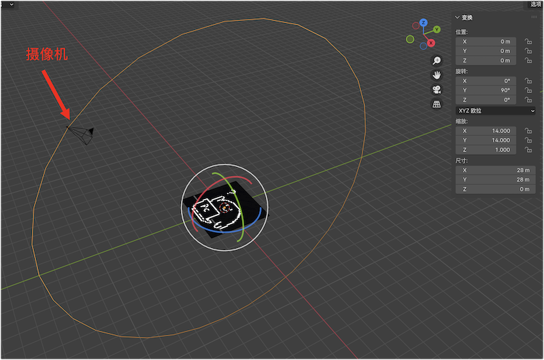The height and width of the screenshot is (360, 544).
Task: Click the 旋转 X field showing 0°
Action: pyautogui.click(x=486, y=81)
